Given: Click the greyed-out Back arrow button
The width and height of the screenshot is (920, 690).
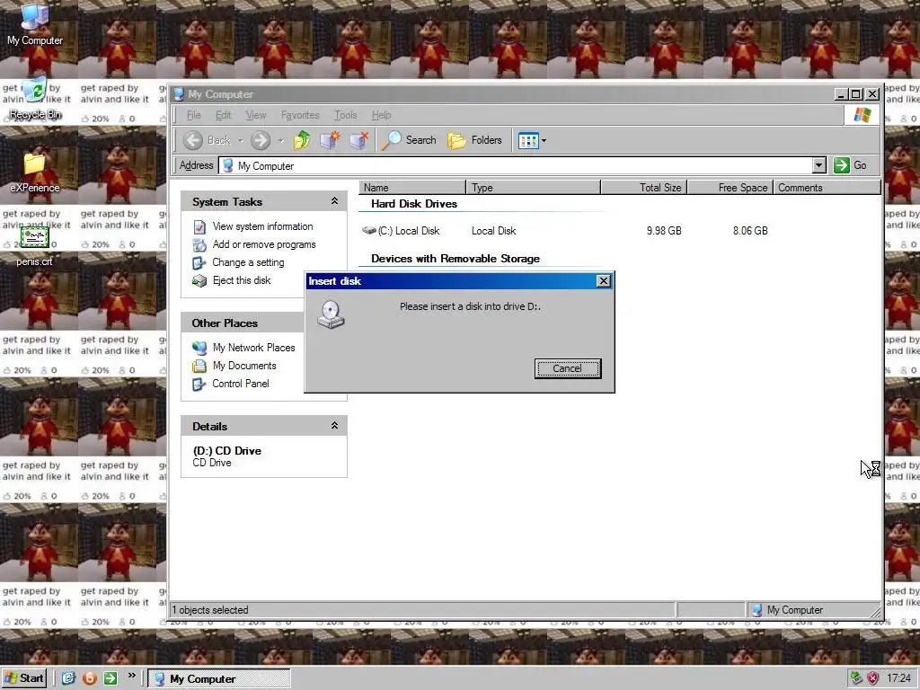Looking at the screenshot, I should [x=193, y=140].
